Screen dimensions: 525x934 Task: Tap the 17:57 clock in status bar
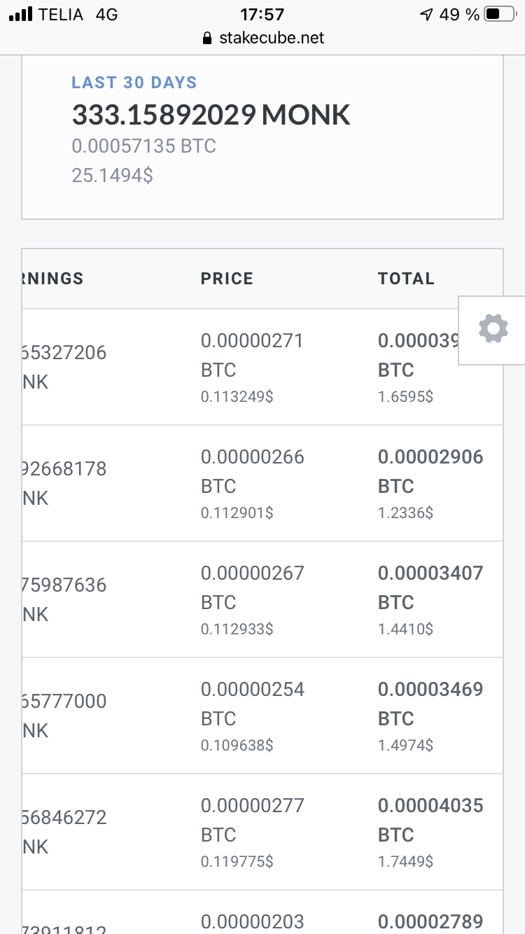pyautogui.click(x=262, y=14)
